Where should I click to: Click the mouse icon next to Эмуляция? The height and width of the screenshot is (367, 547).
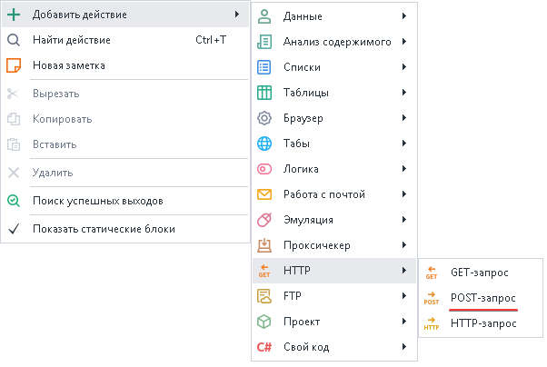264,220
